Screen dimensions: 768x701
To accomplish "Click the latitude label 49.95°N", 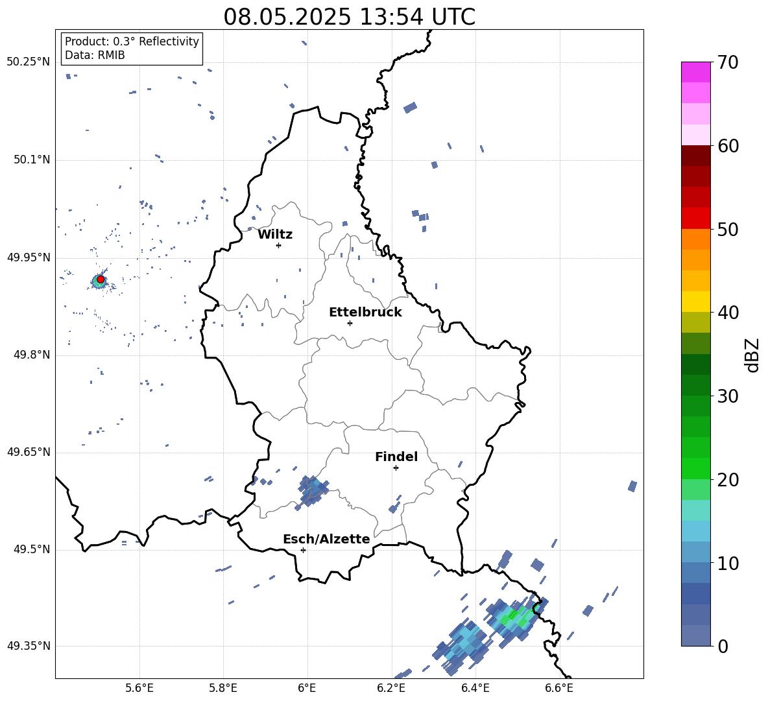I will tap(29, 257).
